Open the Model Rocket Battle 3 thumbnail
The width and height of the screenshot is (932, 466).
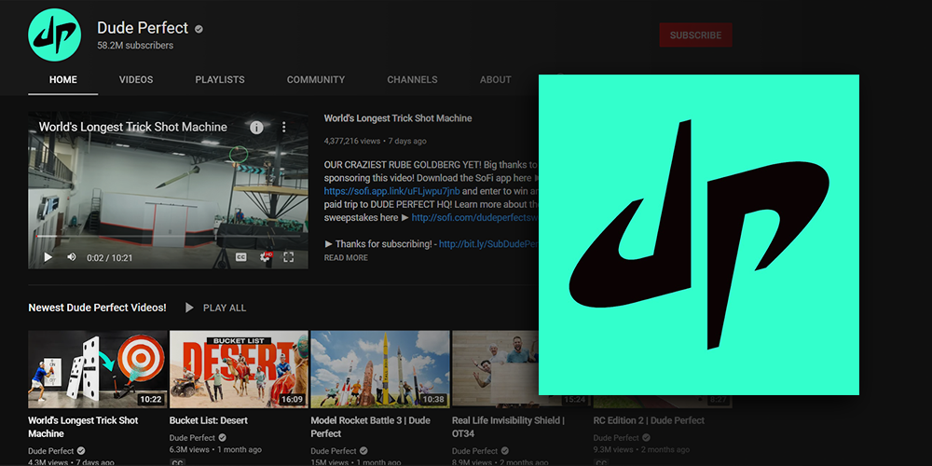click(380, 369)
